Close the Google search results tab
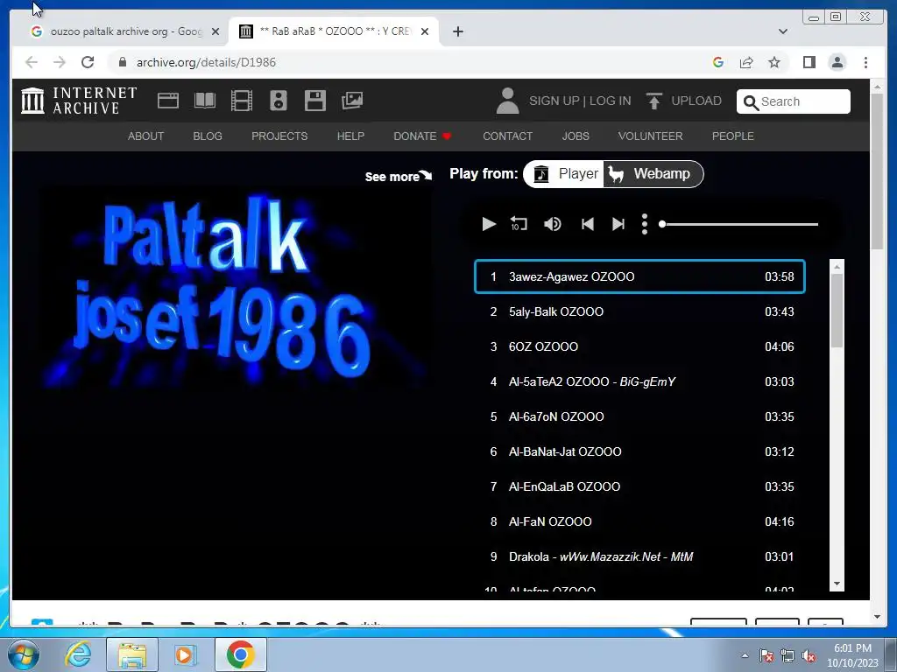Image resolution: width=897 pixels, height=672 pixels. point(215,31)
